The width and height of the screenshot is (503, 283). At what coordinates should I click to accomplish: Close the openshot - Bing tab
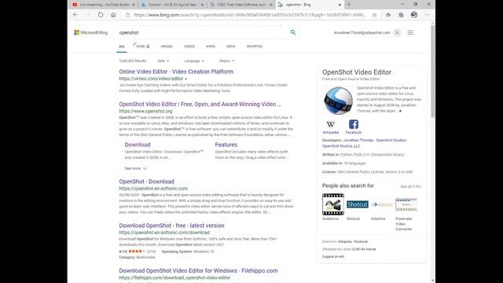pos(340,5)
